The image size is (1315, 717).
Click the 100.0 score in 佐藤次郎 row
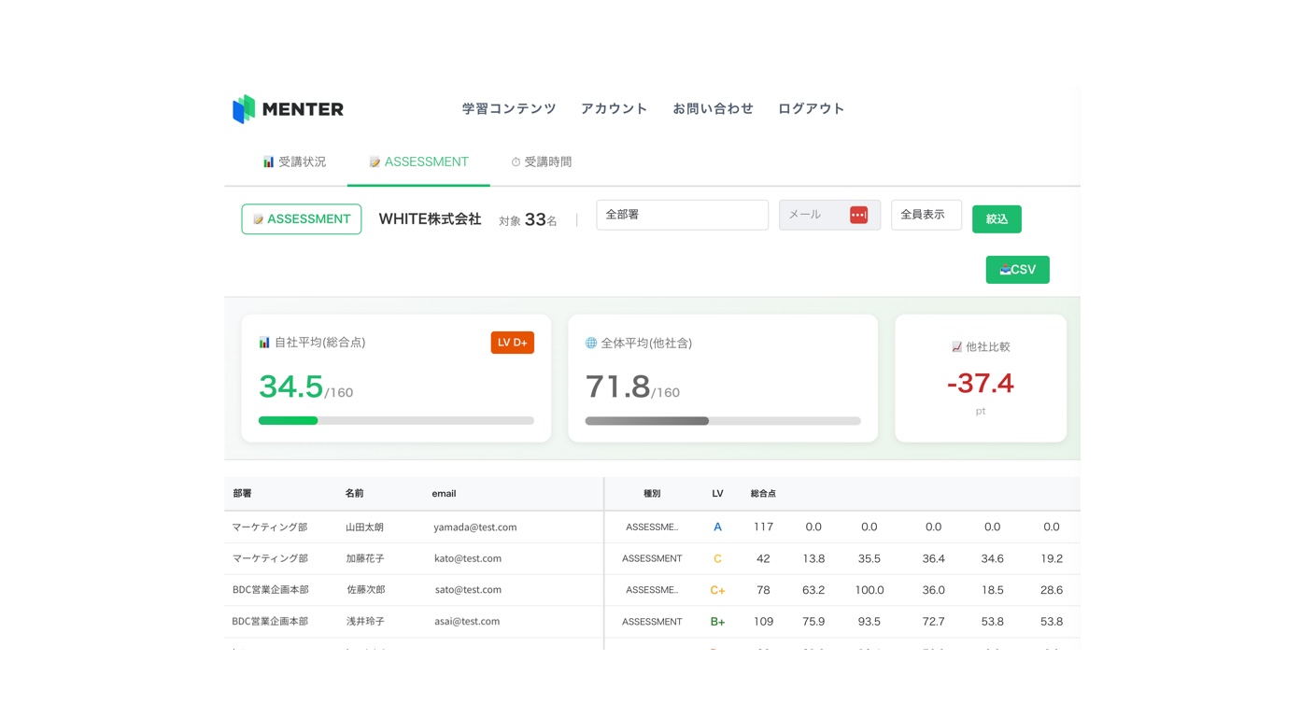coord(870,590)
